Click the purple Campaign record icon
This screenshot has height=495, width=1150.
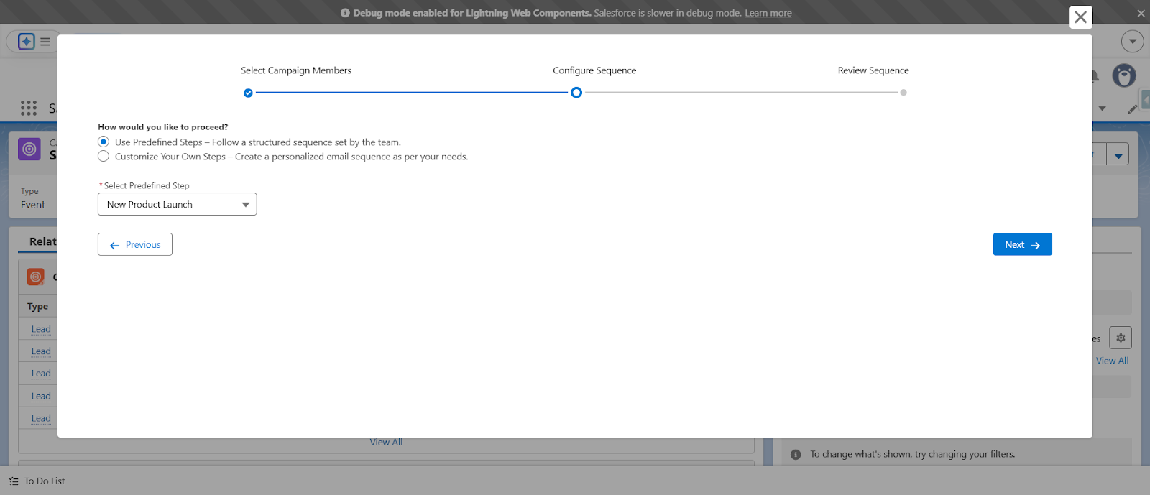29,149
